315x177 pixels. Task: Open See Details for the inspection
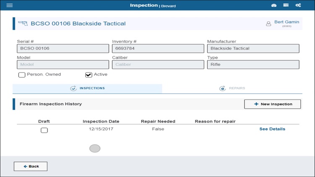272,129
